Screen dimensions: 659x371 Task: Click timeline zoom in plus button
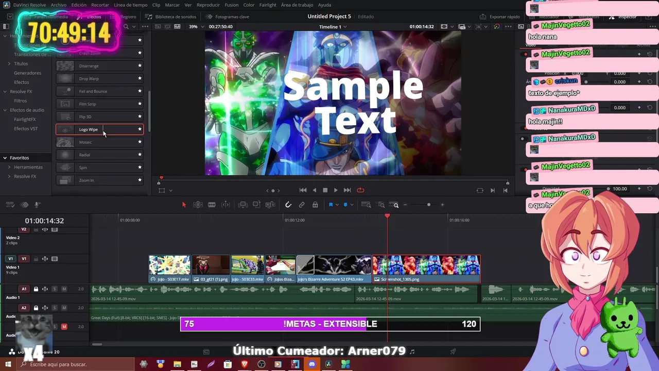click(x=442, y=205)
